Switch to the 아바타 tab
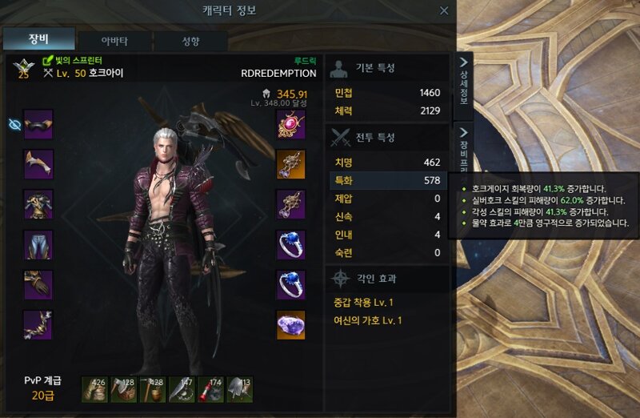This screenshot has height=418, width=640. [114, 41]
